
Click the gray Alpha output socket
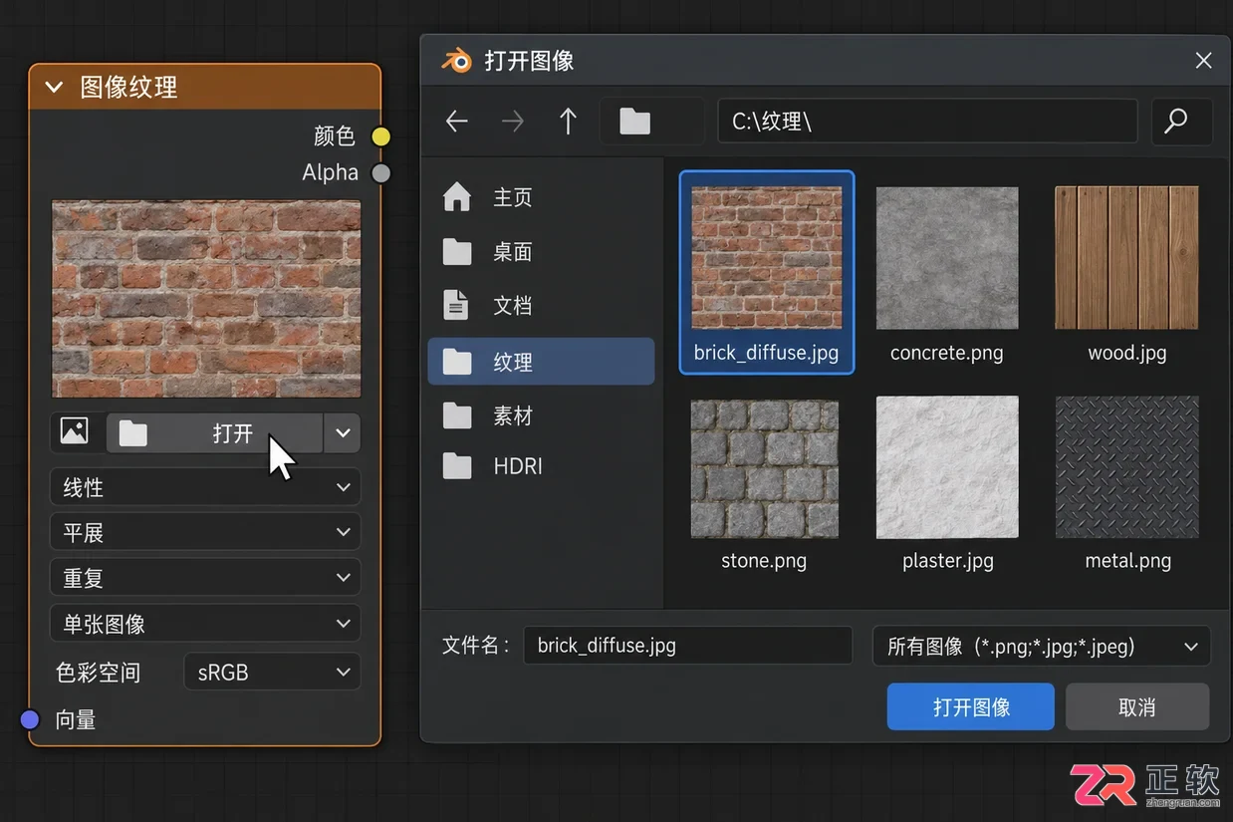coord(380,173)
